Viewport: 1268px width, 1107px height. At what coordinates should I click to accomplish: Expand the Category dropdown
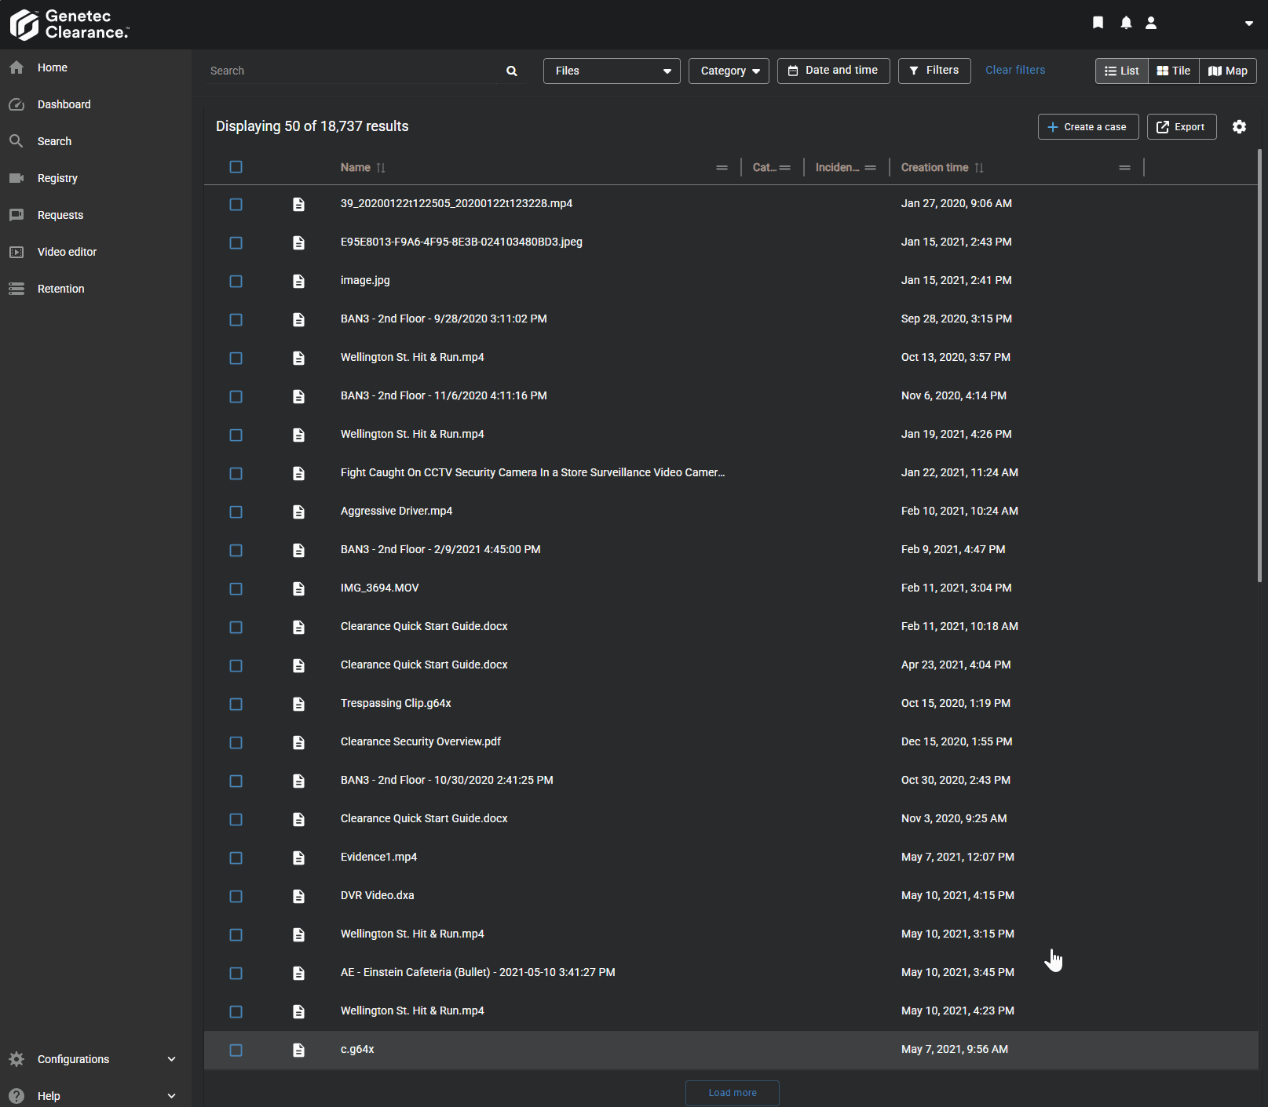click(729, 71)
